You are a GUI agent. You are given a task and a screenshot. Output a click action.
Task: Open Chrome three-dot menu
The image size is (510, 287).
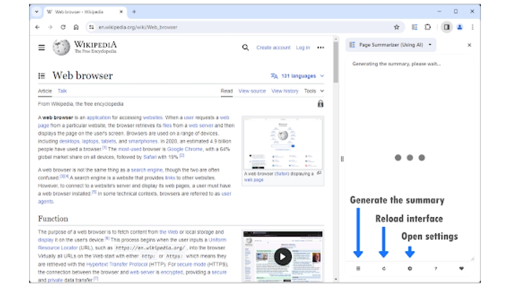[473, 28]
